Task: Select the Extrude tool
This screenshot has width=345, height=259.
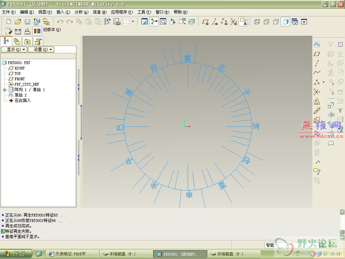Action: (x=331, y=106)
